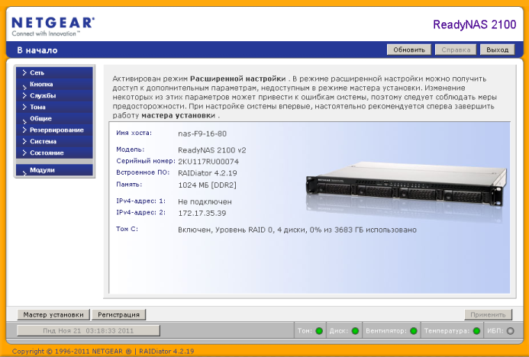Select the firmware value RAIDiator 4.2.19
This screenshot has height=357, width=529.
click(x=208, y=173)
